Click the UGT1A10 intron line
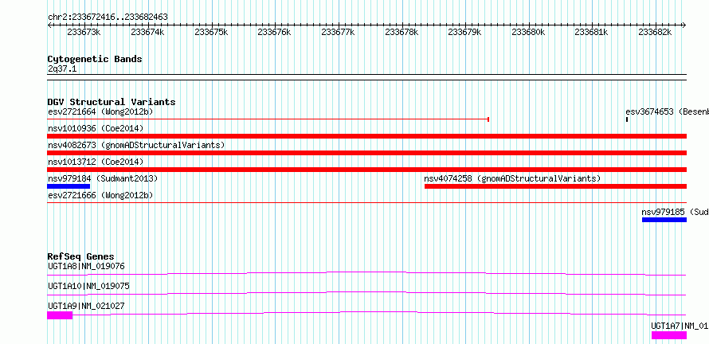The image size is (709, 344). pyautogui.click(x=366, y=293)
